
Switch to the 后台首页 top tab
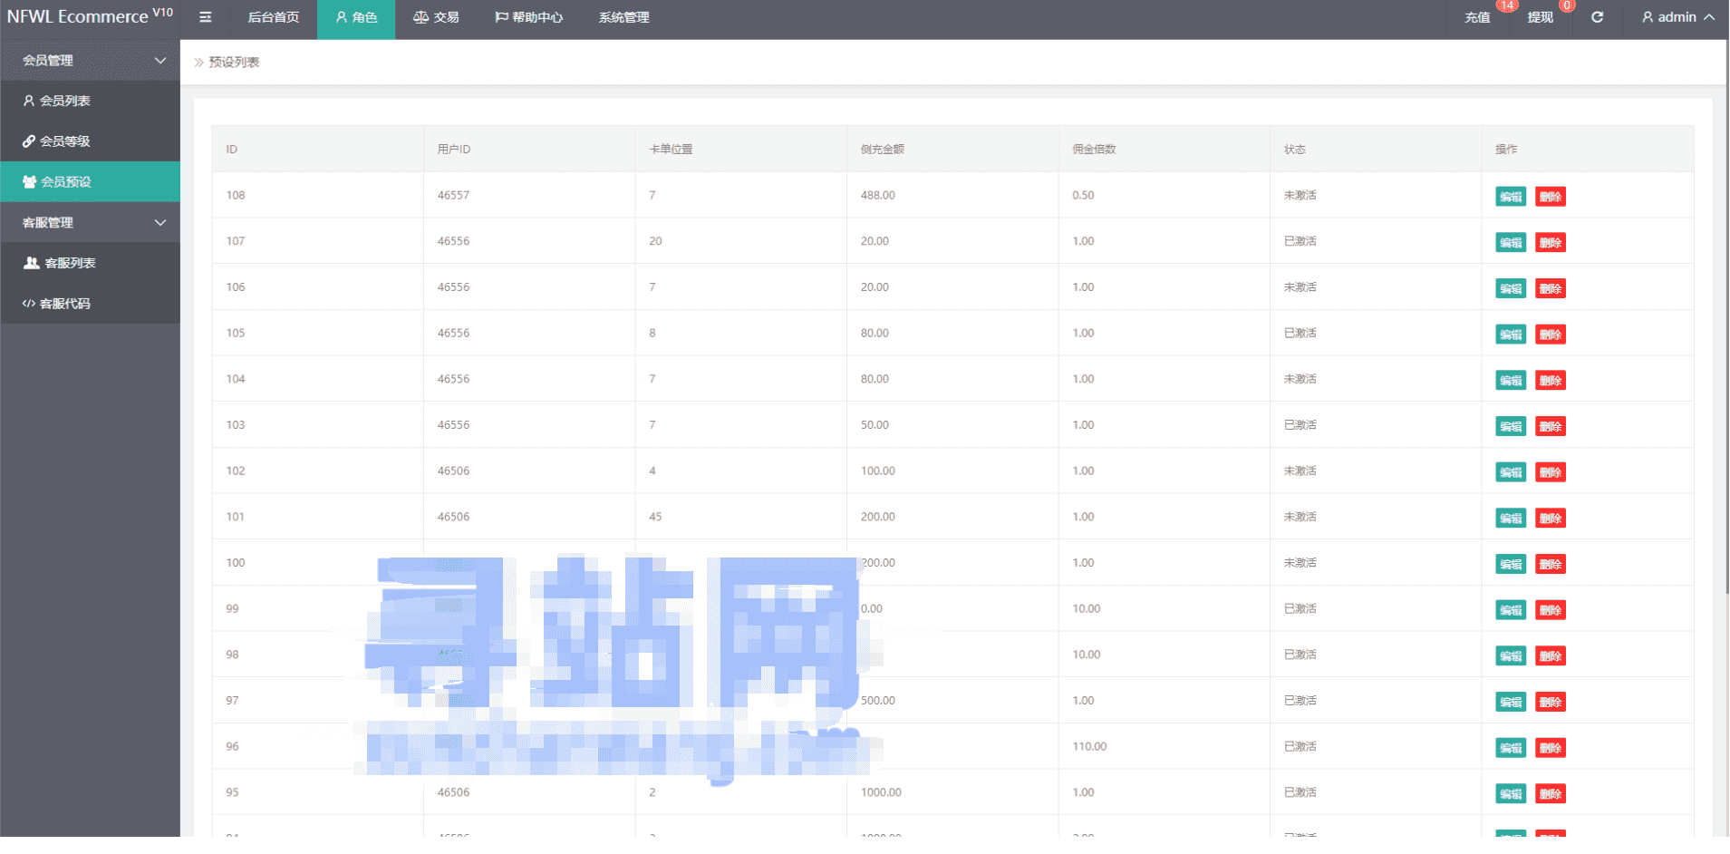click(x=274, y=17)
